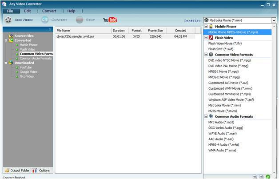Click the Stop toolbar icon
279x179 pixels.
[x=80, y=20]
